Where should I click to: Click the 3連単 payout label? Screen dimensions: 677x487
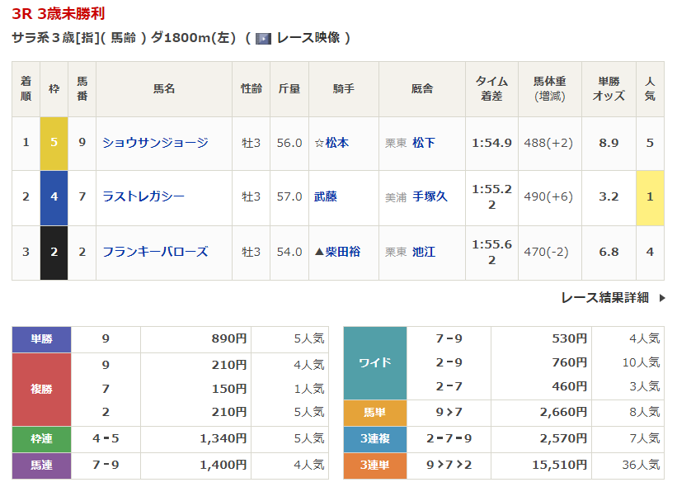pos(374,466)
